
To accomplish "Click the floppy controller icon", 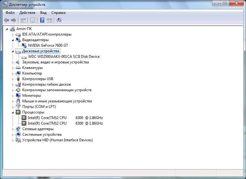I will (18, 84).
